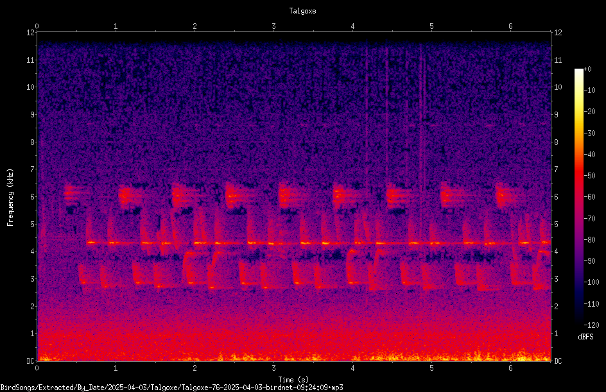
Task: Click the first 6 kHz bird call burst
Action: (74, 194)
